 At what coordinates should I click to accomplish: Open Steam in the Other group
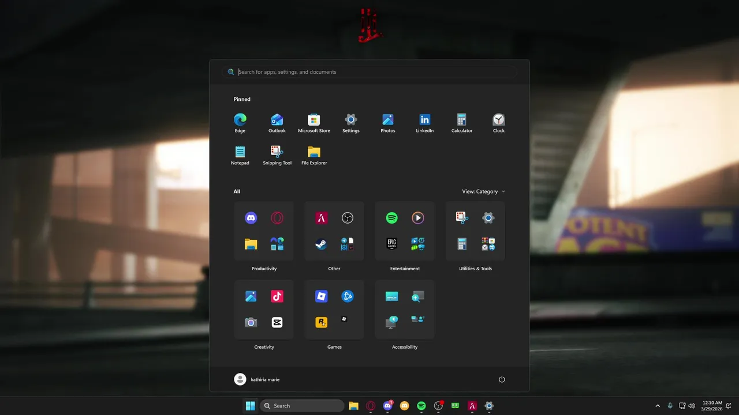pyautogui.click(x=321, y=244)
